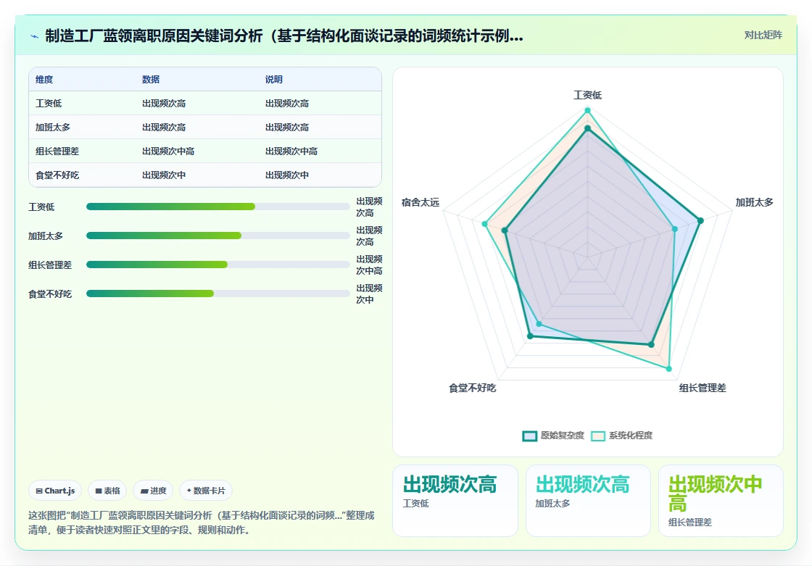Viewport: 812px width, 566px height.
Task: Click the 进度 tag chip
Action: 153,491
